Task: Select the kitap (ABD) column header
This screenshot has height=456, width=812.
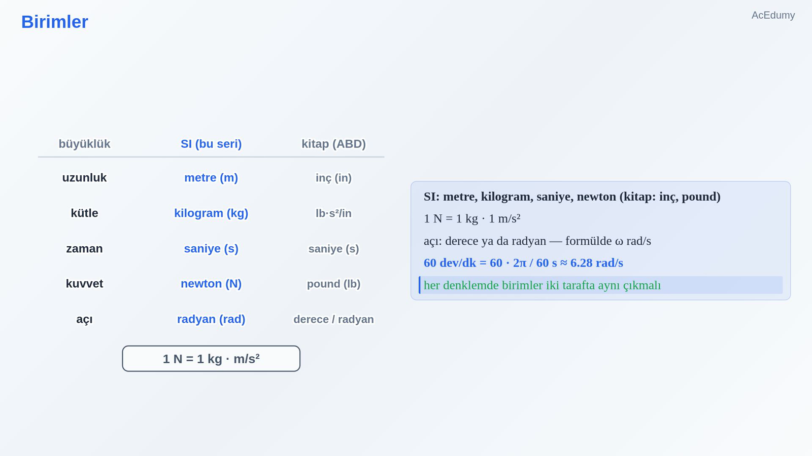Action: point(333,144)
